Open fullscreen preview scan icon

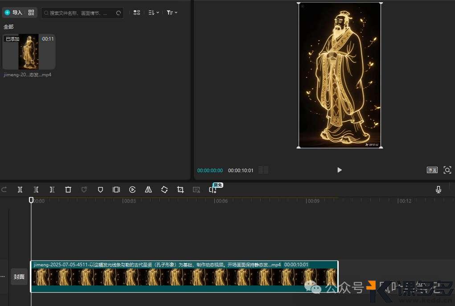coord(447,170)
